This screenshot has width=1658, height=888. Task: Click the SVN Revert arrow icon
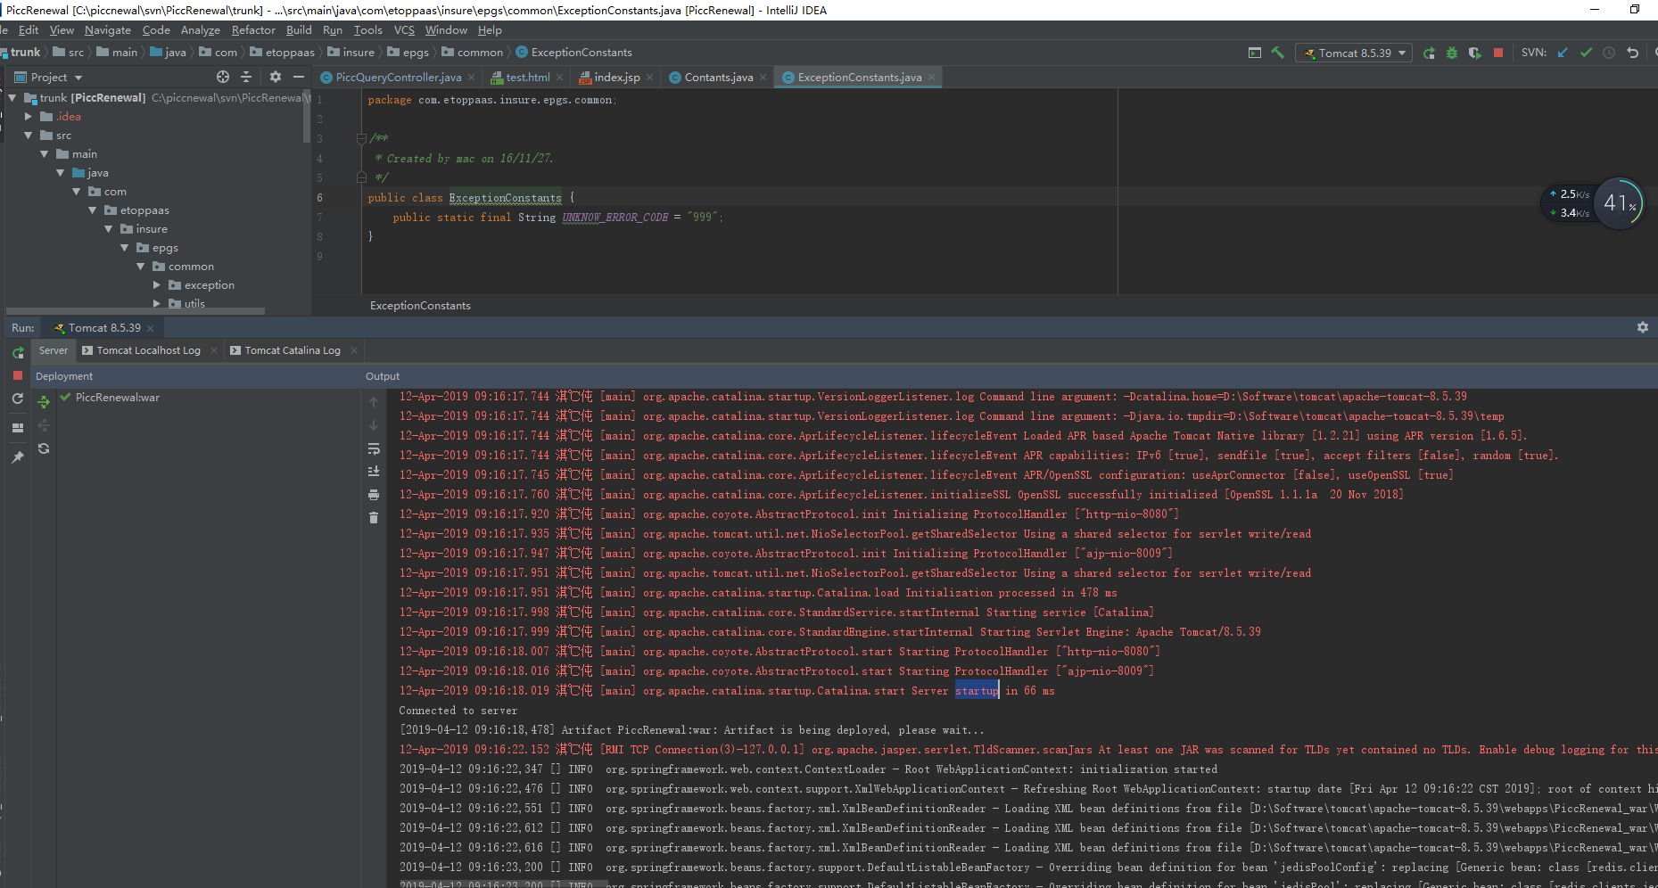[x=1632, y=53]
